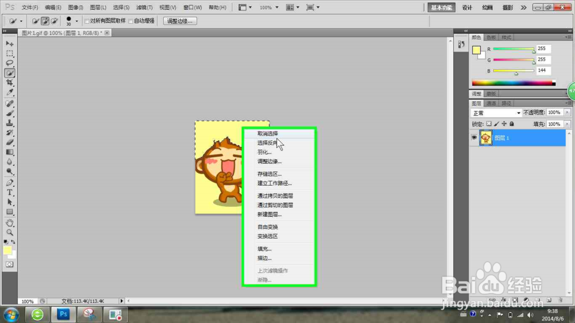Open the 文件(F) menu
This screenshot has height=323, width=575.
pos(30,7)
